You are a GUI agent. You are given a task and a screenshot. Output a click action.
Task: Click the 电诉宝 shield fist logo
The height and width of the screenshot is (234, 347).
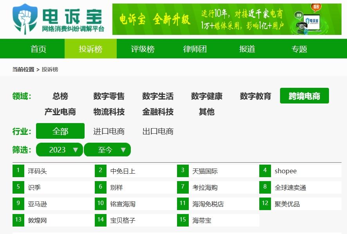(25, 19)
